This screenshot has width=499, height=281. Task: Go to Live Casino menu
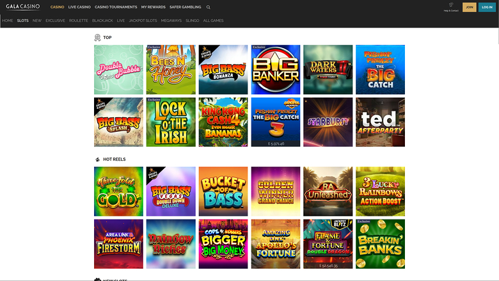point(79,7)
